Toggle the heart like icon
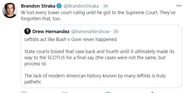This screenshot has width=183, height=93. [x=108, y=92]
